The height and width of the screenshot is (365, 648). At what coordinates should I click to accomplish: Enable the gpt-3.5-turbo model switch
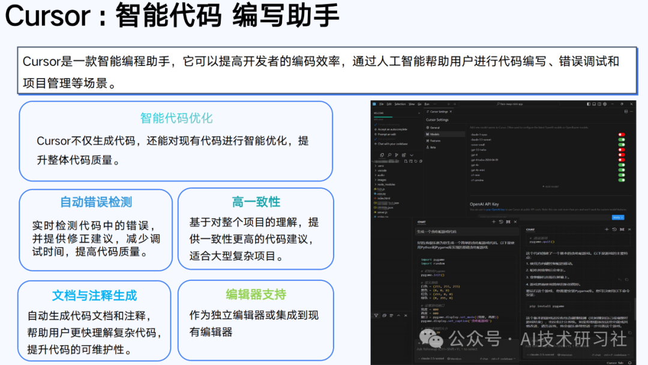(622, 149)
